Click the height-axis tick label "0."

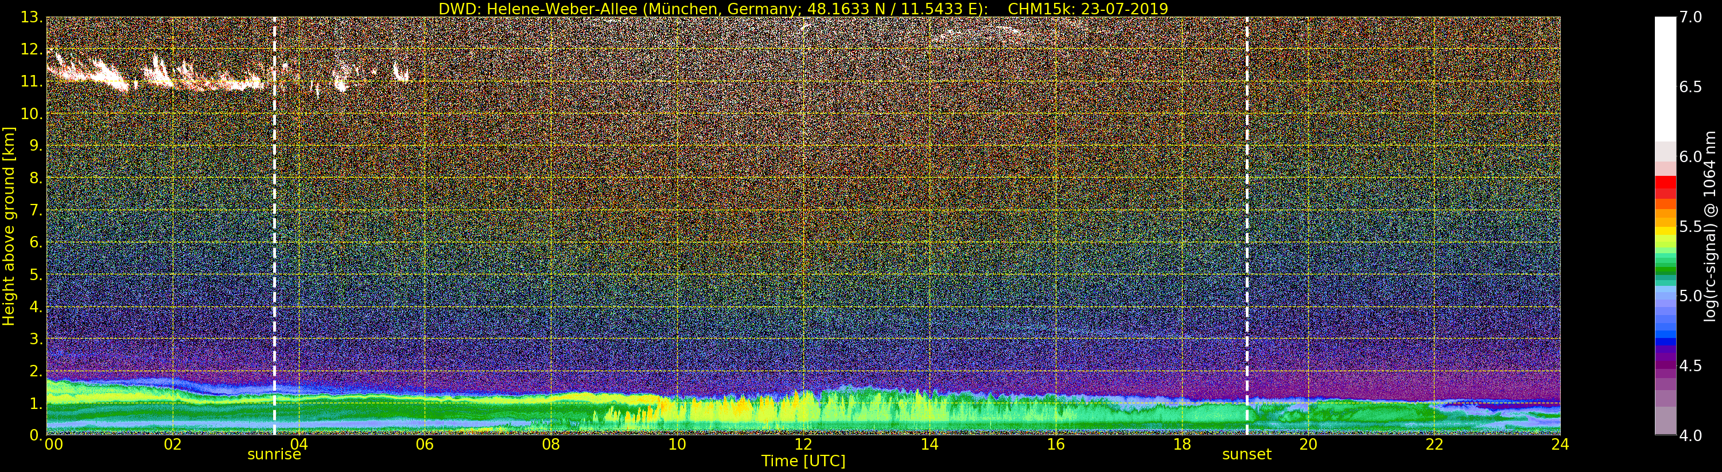pos(36,435)
